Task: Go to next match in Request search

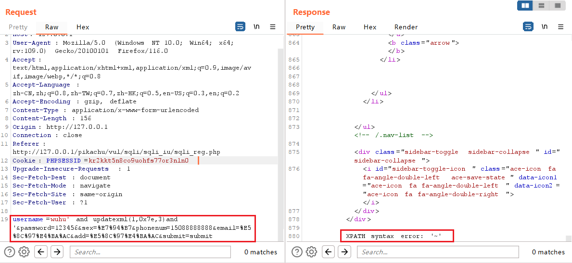Action: coord(57,251)
